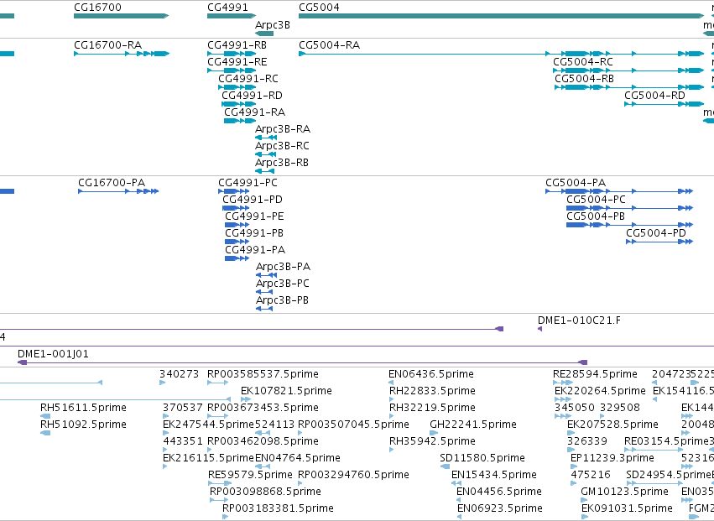This screenshot has height=521, width=714.
Task: Select protein Arpc3B-PB
Action: tap(282, 300)
